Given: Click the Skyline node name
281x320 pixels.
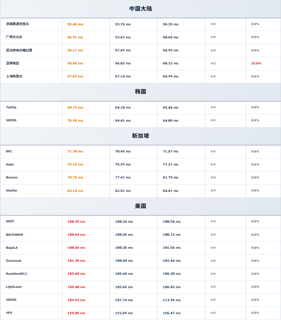Looking at the screenshot, I should [11, 190].
